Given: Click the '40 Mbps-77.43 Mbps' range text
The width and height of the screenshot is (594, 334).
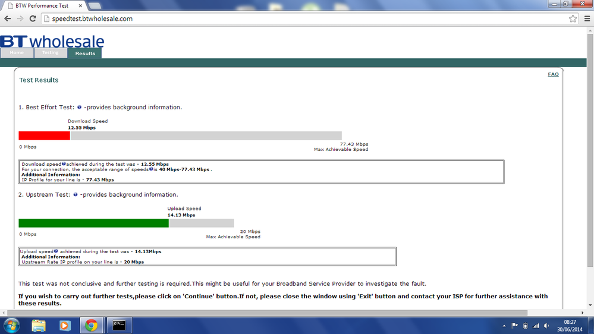Looking at the screenshot, I should pos(184,169).
